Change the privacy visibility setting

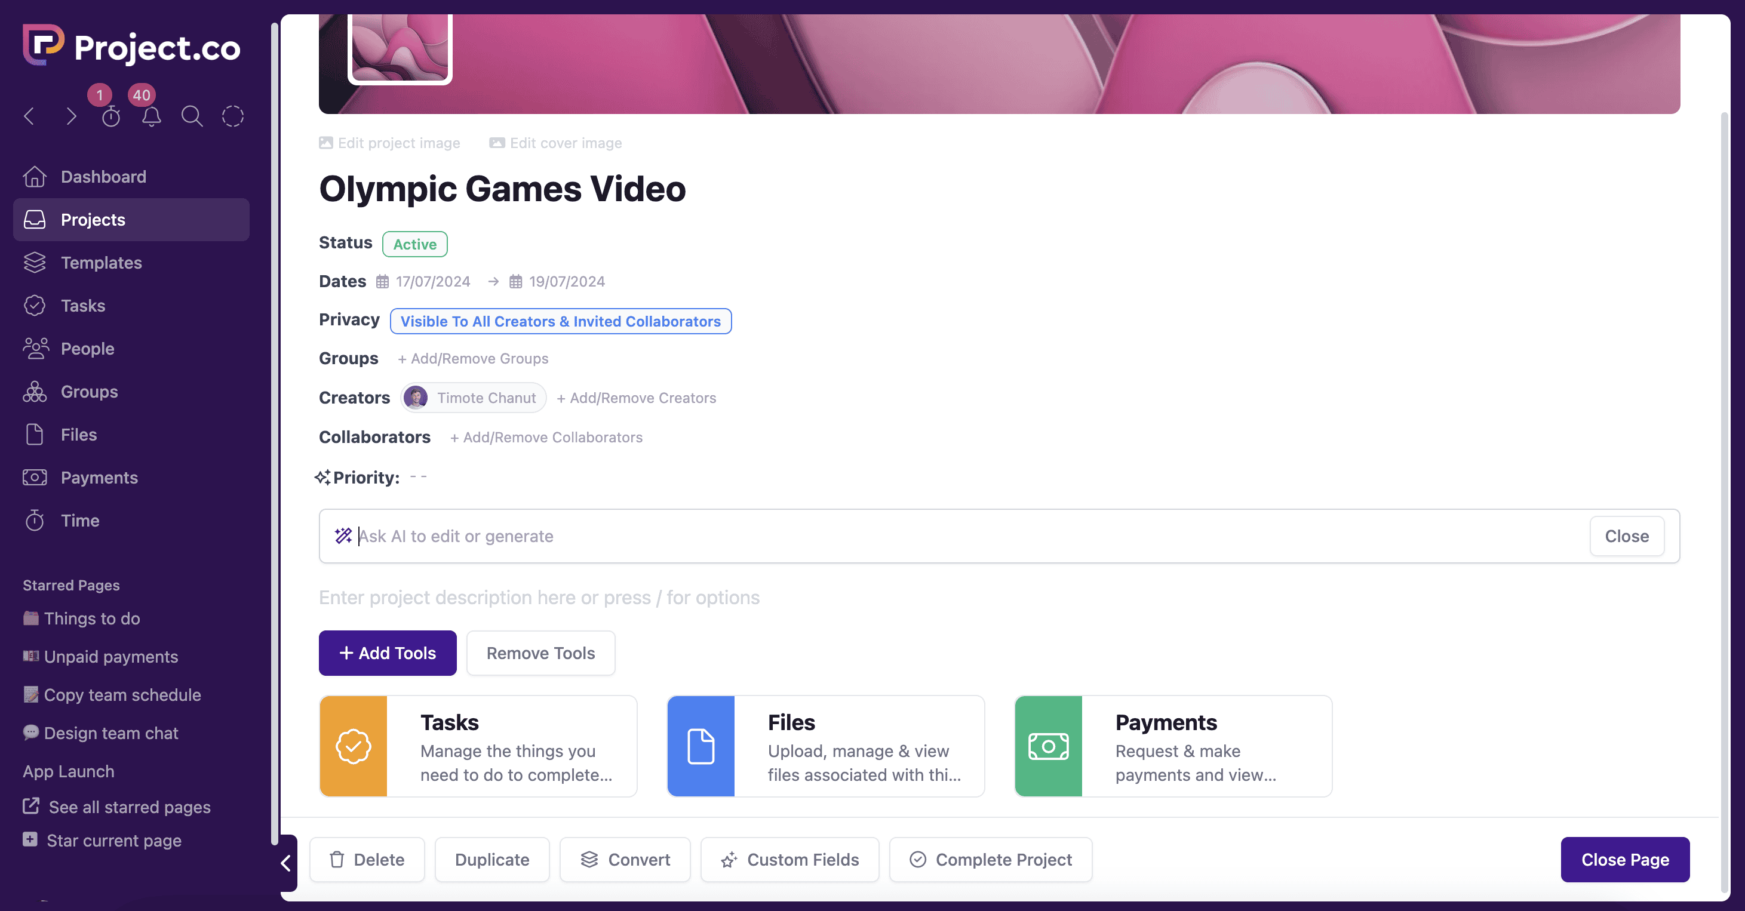560,321
